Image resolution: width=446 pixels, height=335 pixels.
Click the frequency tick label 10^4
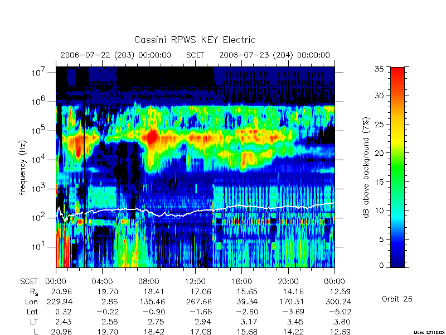coord(38,159)
